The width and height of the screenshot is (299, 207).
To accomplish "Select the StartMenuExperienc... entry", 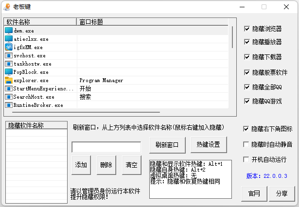I will [x=43, y=88].
